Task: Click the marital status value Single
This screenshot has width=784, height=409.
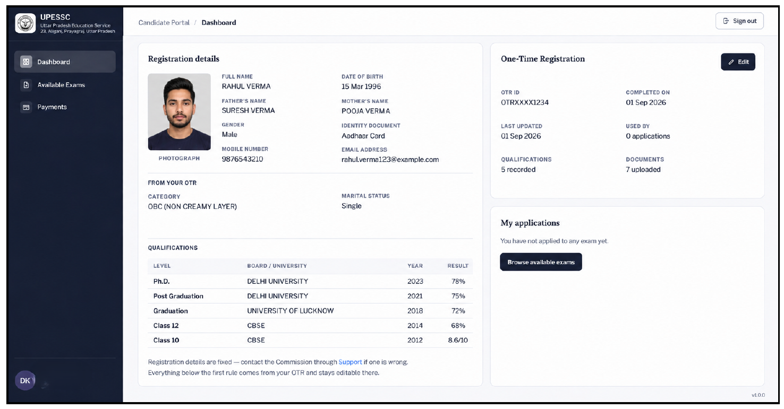Action: click(352, 206)
